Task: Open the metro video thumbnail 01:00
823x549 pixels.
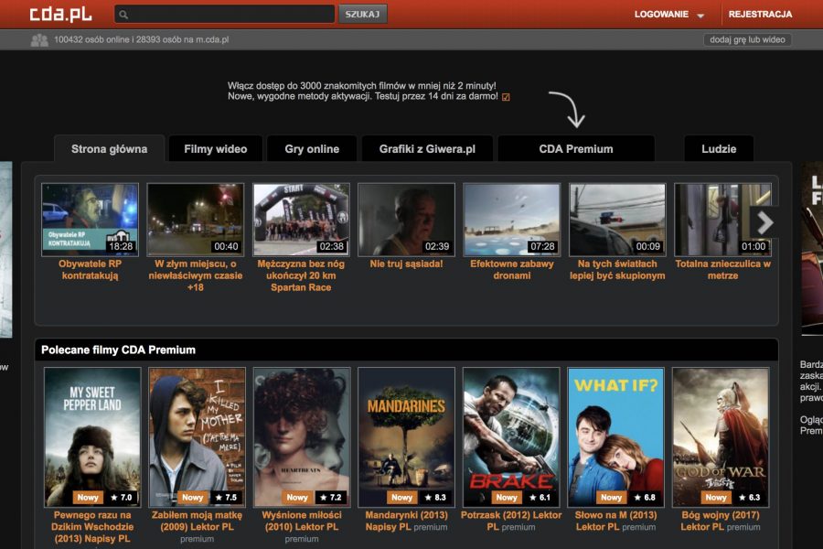Action: tap(722, 220)
